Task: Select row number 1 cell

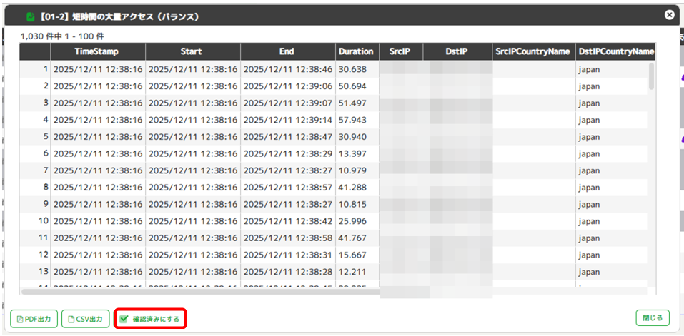Action: 35,69
